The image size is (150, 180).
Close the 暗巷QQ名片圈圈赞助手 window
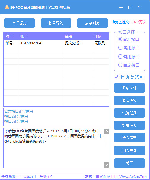click(x=140, y=8)
